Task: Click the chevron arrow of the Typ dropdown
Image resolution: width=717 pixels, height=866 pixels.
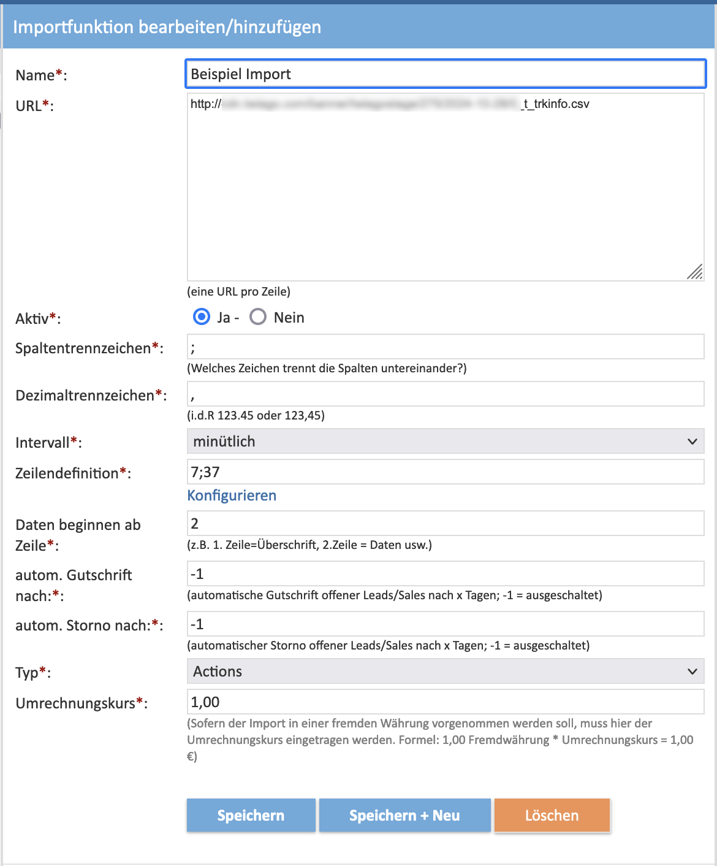Action: (x=692, y=672)
